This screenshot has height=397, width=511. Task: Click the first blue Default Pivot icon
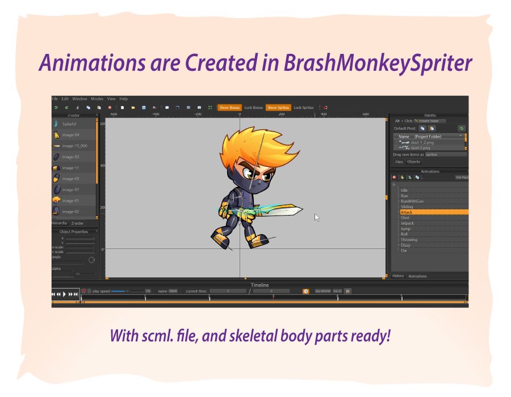[x=422, y=128]
